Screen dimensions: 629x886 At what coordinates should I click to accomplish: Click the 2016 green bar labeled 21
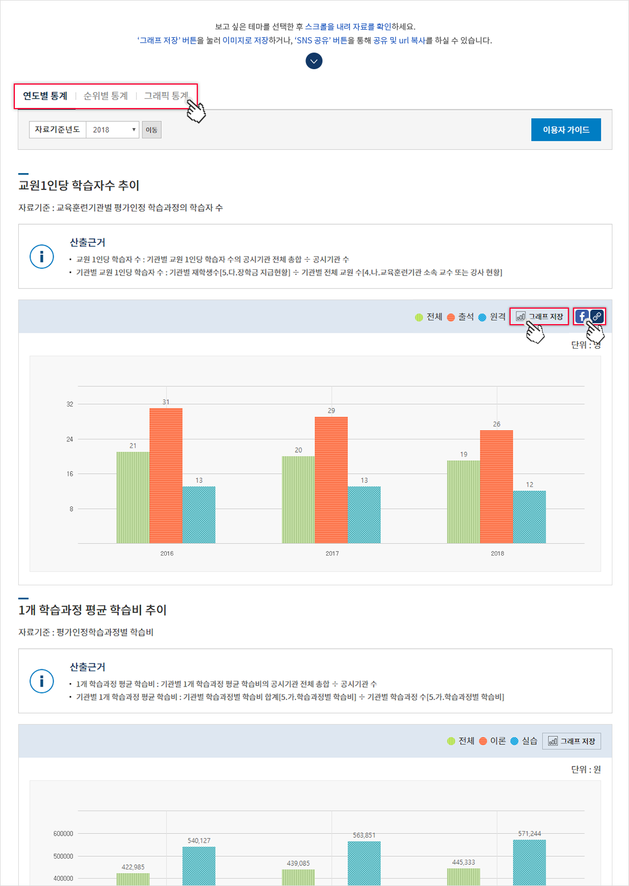pos(133,497)
